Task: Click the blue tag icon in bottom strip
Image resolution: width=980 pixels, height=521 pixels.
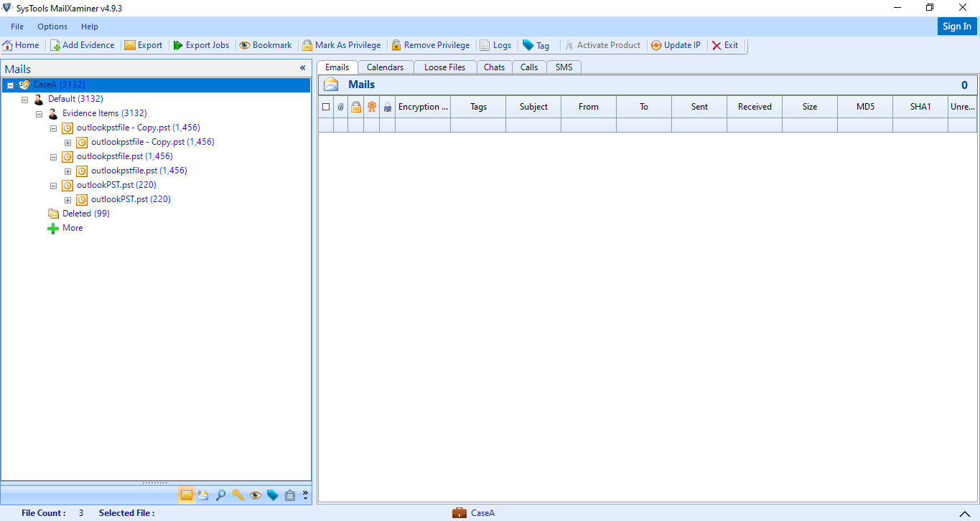Action: pyautogui.click(x=272, y=495)
